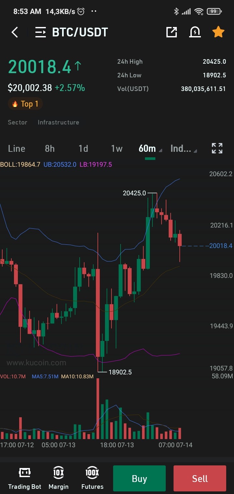Select the 1w timeframe tab
This screenshot has width=234, height=494.
pyautogui.click(x=117, y=149)
